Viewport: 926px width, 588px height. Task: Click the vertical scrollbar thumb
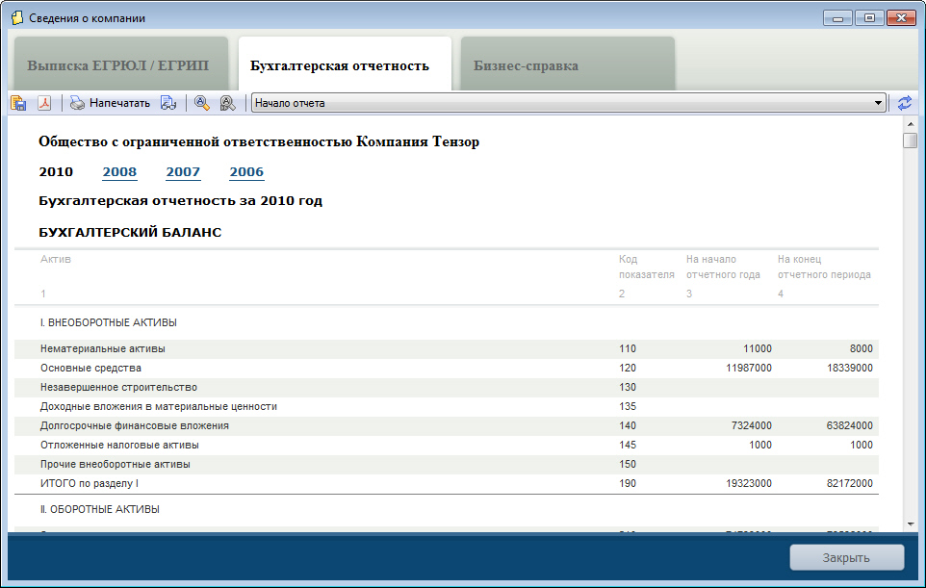coord(910,141)
